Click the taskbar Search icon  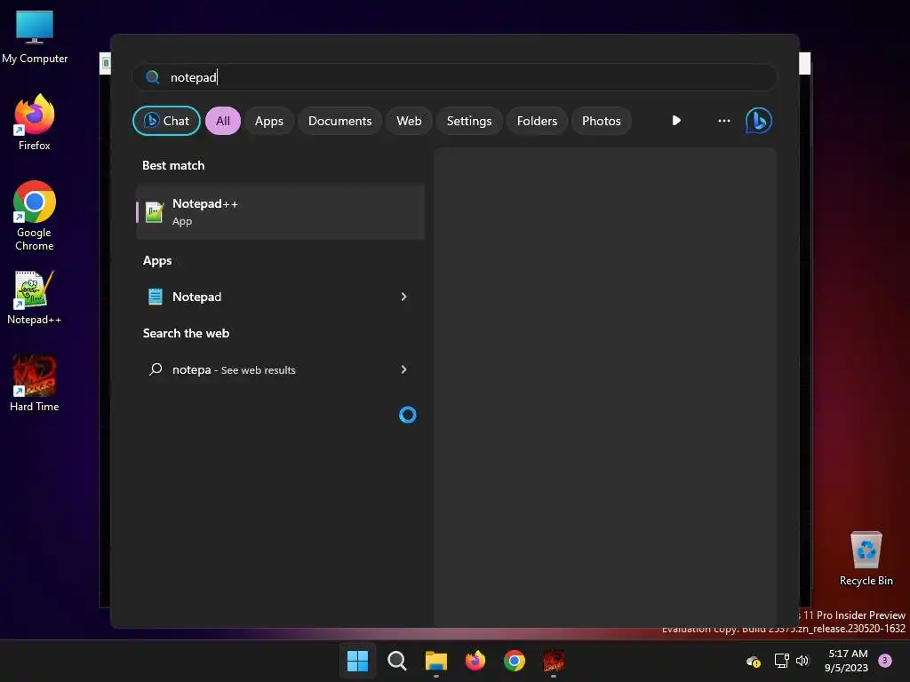[x=397, y=661]
